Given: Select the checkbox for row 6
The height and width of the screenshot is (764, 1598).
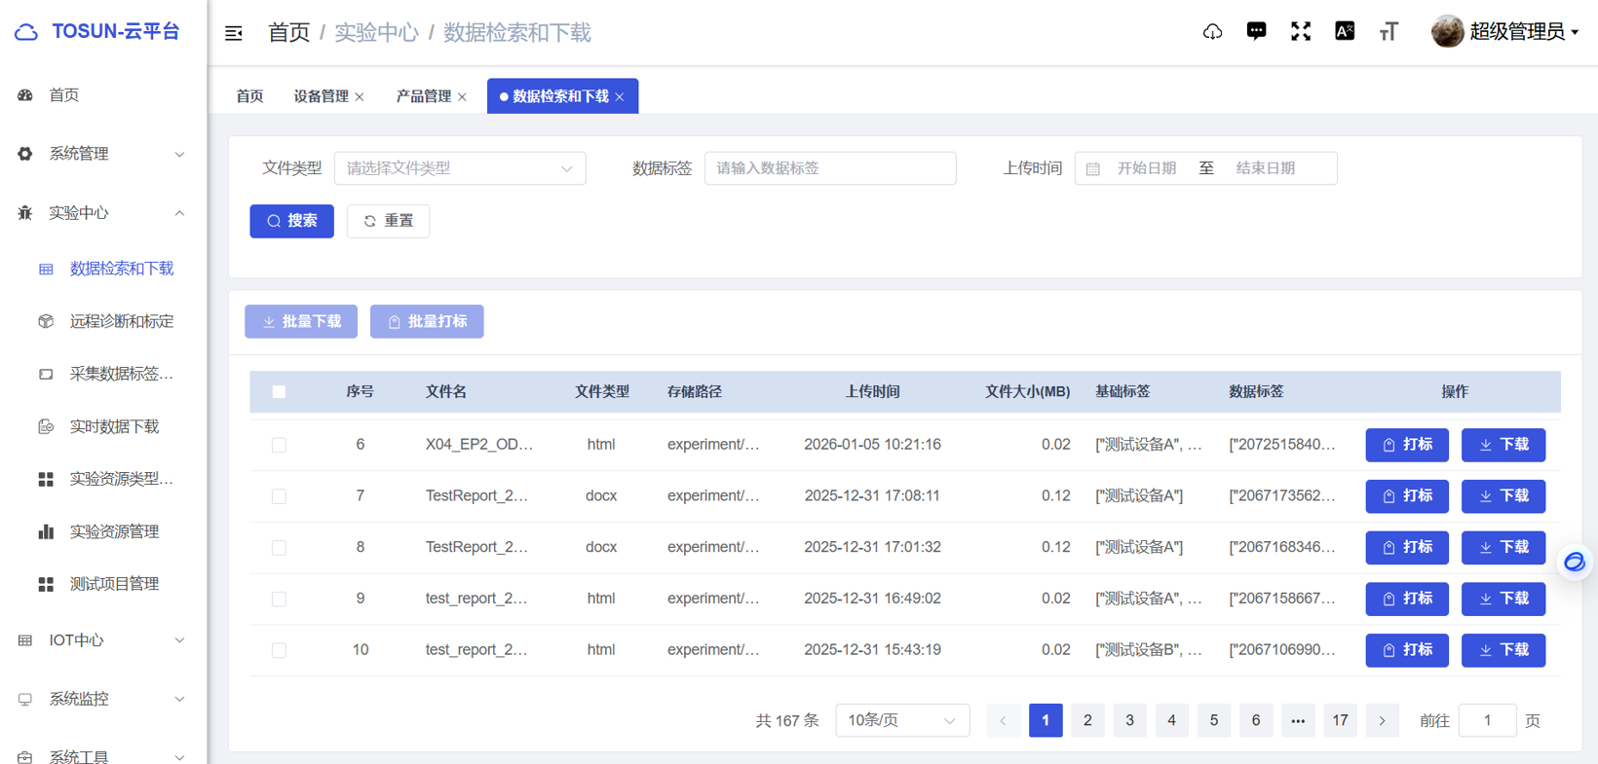Looking at the screenshot, I should (x=279, y=445).
